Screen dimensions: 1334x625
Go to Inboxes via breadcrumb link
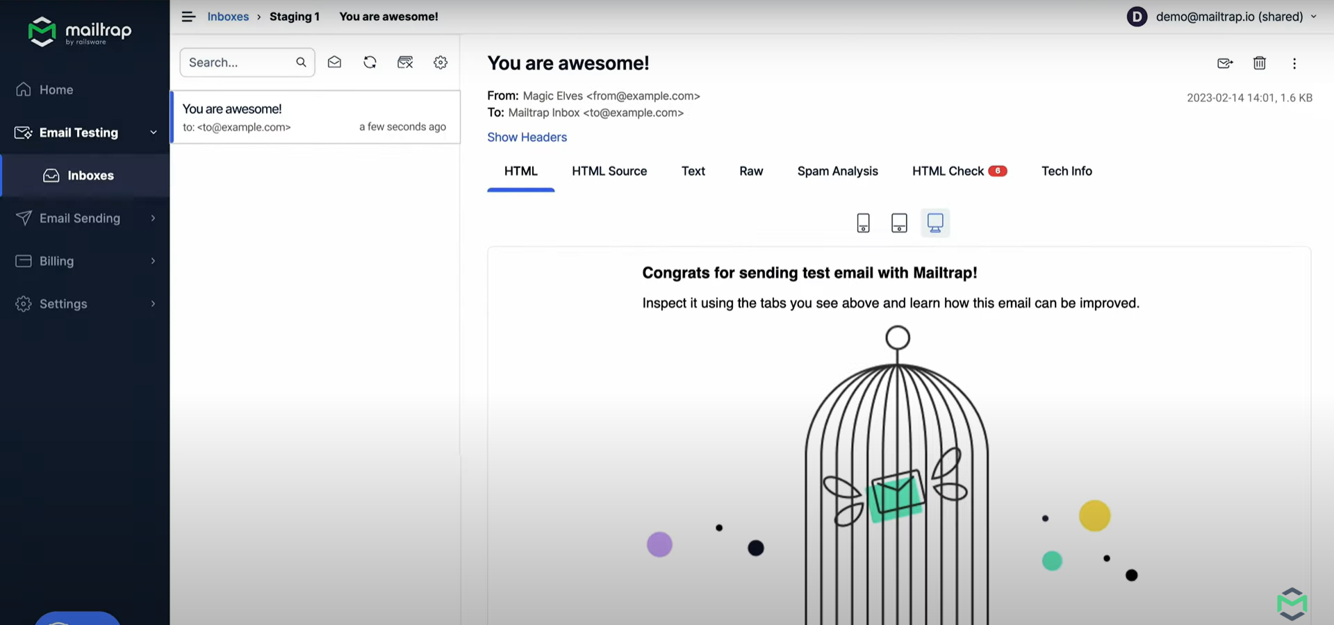[x=228, y=17]
